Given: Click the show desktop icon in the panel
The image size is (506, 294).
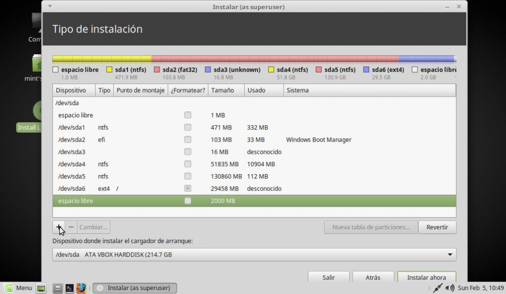Looking at the screenshot, I should point(42,288).
